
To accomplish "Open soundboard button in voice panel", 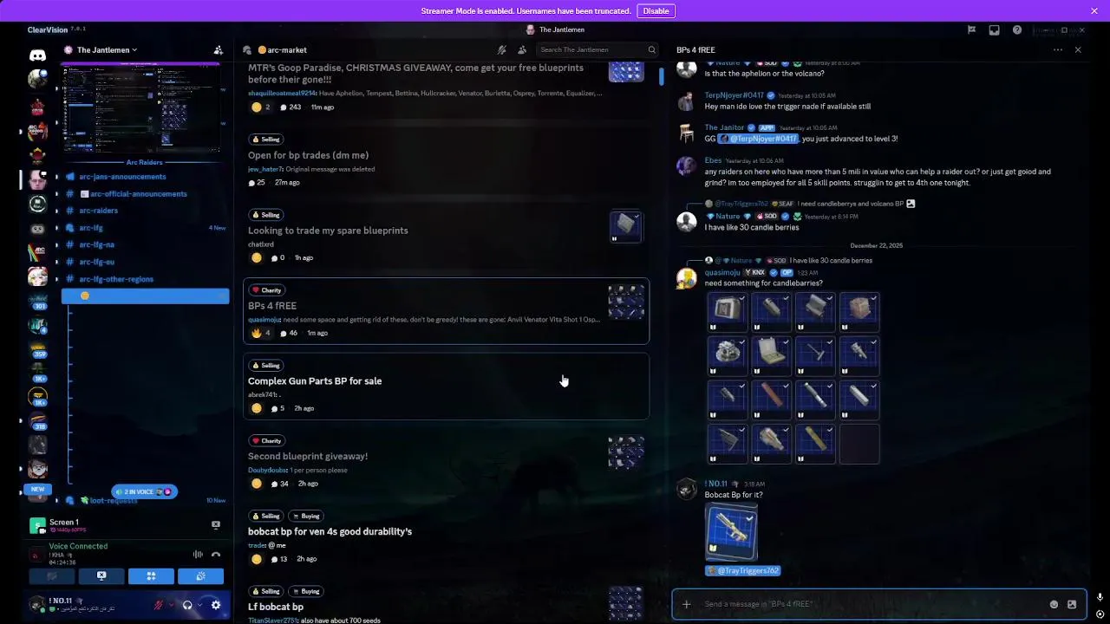I will (200, 576).
